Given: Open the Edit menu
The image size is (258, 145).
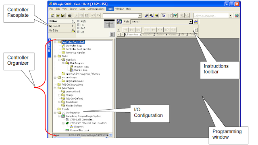Looking at the screenshot, I should [x=58, y=9].
